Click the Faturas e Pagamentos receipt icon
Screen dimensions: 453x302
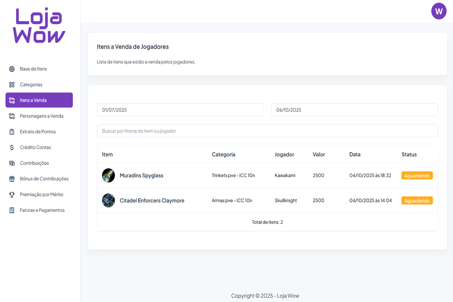pyautogui.click(x=12, y=210)
